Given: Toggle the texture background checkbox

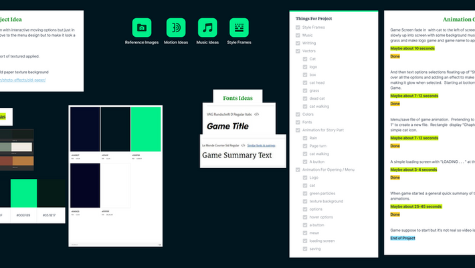Looking at the screenshot, I should click(305, 201).
